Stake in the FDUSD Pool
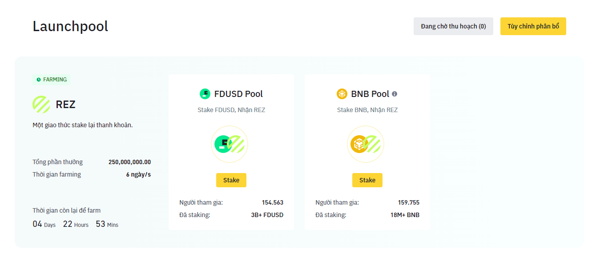Image resolution: width=592 pixels, height=262 pixels. 231,180
